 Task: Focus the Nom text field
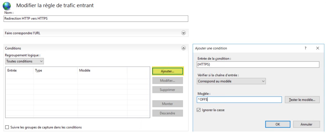pyautogui.click(x=96, y=19)
